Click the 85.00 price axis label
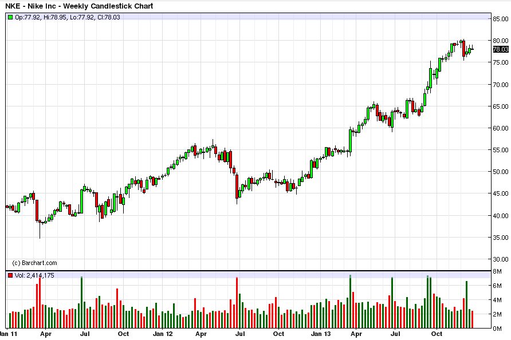Viewport: 511px width, 340px height. point(501,19)
